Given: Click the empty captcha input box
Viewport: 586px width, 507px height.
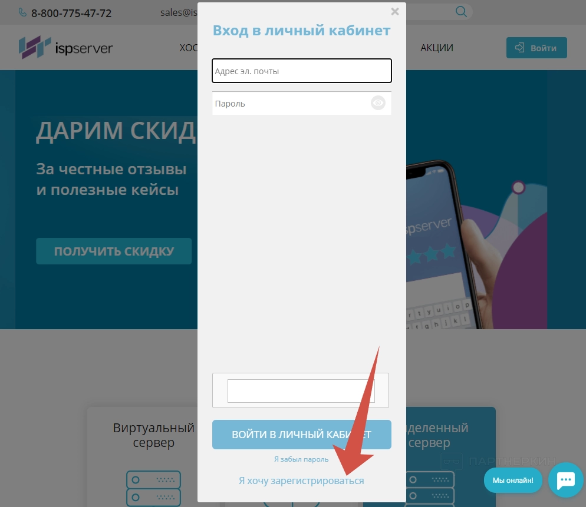Looking at the screenshot, I should 301,391.
